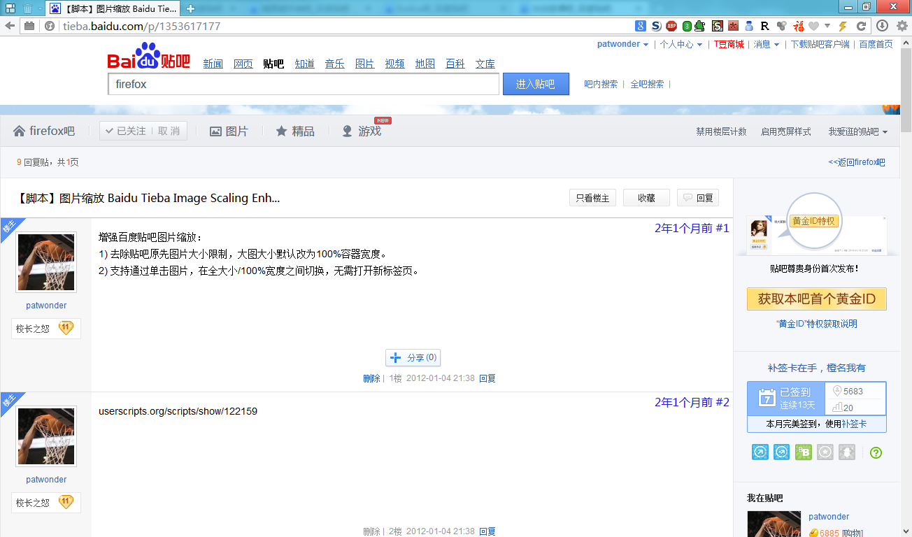The height and width of the screenshot is (537, 912).
Task: Open the downloads arrow icon
Action: point(881,26)
